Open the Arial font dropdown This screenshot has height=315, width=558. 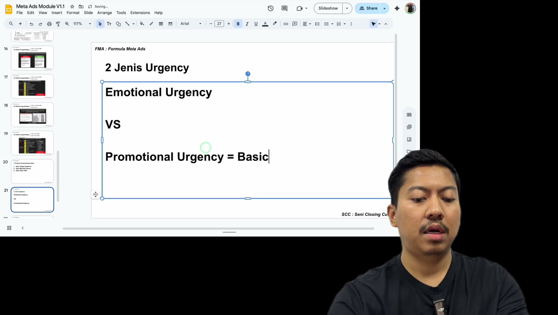coord(191,24)
